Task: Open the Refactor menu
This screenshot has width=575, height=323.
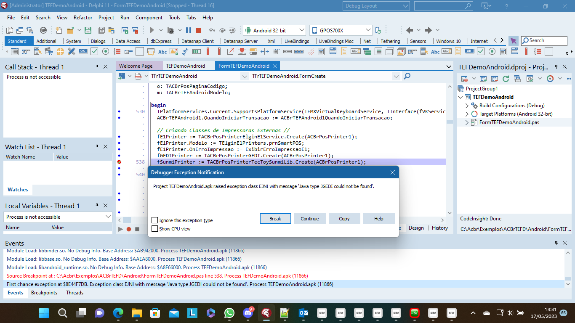Action: [83, 18]
